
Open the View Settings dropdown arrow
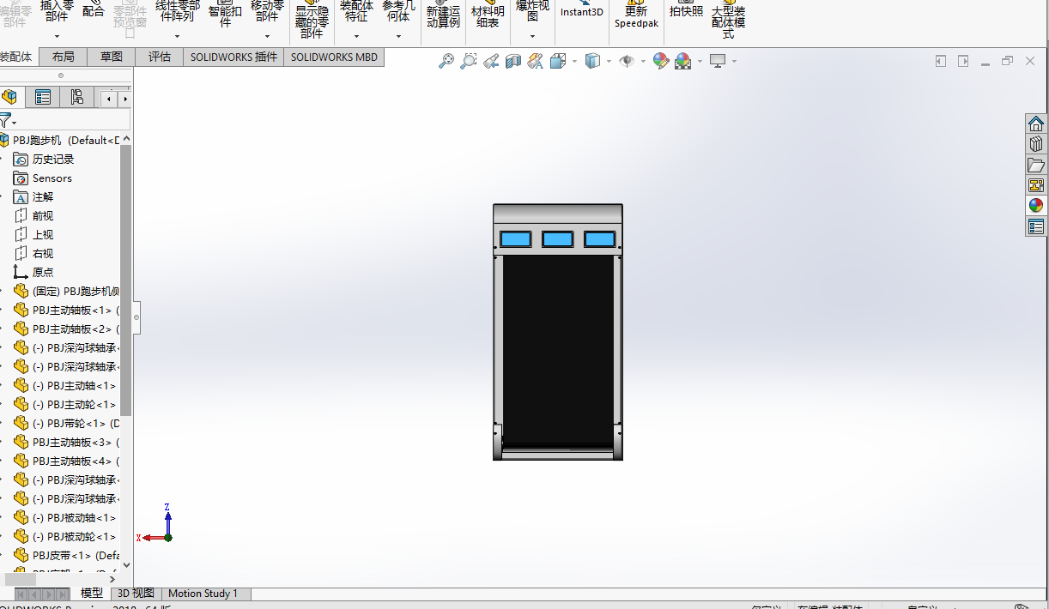tap(734, 61)
